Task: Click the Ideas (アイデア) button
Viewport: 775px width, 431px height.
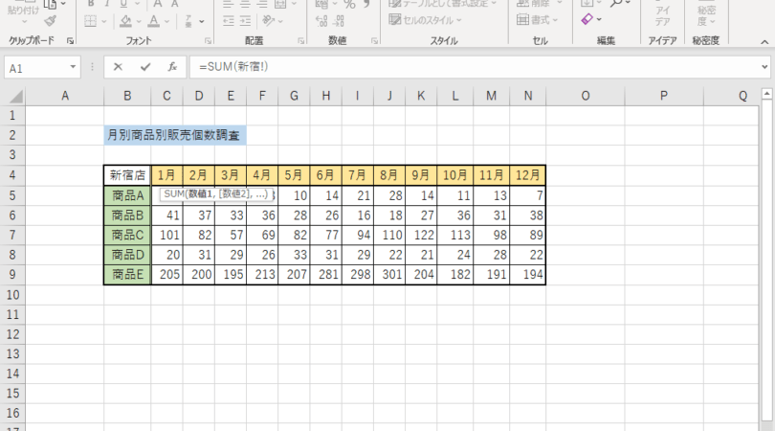Action: click(x=662, y=16)
